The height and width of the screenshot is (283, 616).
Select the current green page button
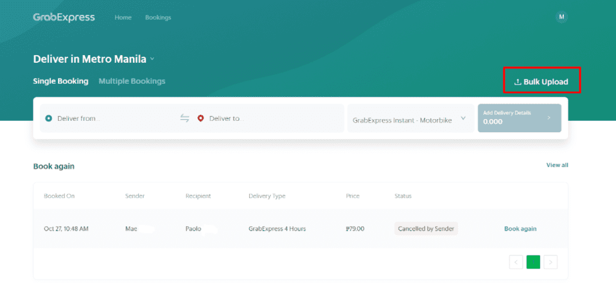tap(533, 262)
